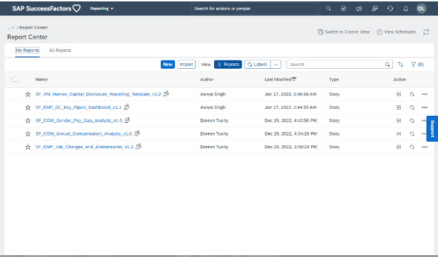Image resolution: width=438 pixels, height=257 pixels.
Task: Open SF_XM_Human_Capital_Disclosure_Reporting_Template_v1.2 report
Action: [x=98, y=94]
